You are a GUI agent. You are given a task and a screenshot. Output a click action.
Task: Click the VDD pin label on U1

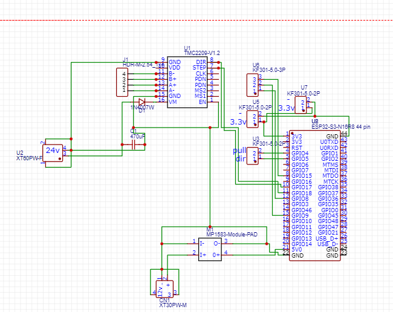tap(175, 68)
